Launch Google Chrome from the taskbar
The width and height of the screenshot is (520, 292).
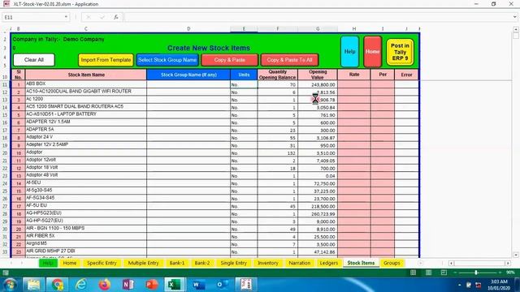pyautogui.click(x=58, y=285)
